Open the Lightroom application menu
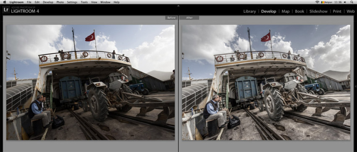Viewport: 357px width, 152px height. pyautogui.click(x=17, y=2)
